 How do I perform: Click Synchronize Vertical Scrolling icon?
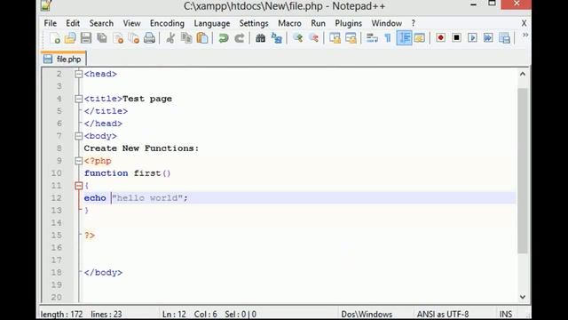pos(335,38)
